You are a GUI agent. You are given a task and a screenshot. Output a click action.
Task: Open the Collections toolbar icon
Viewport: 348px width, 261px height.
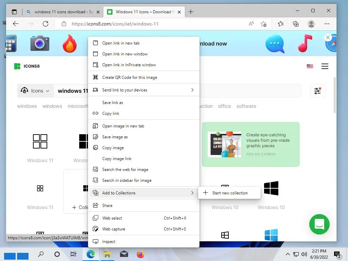(x=296, y=24)
